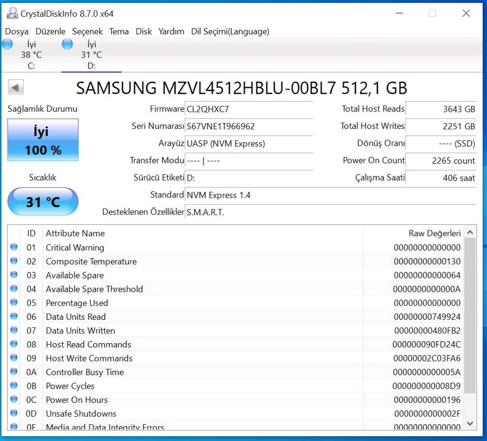The height and width of the screenshot is (441, 487).
Task: Click raw value 0000000749924
Action: pos(427,317)
